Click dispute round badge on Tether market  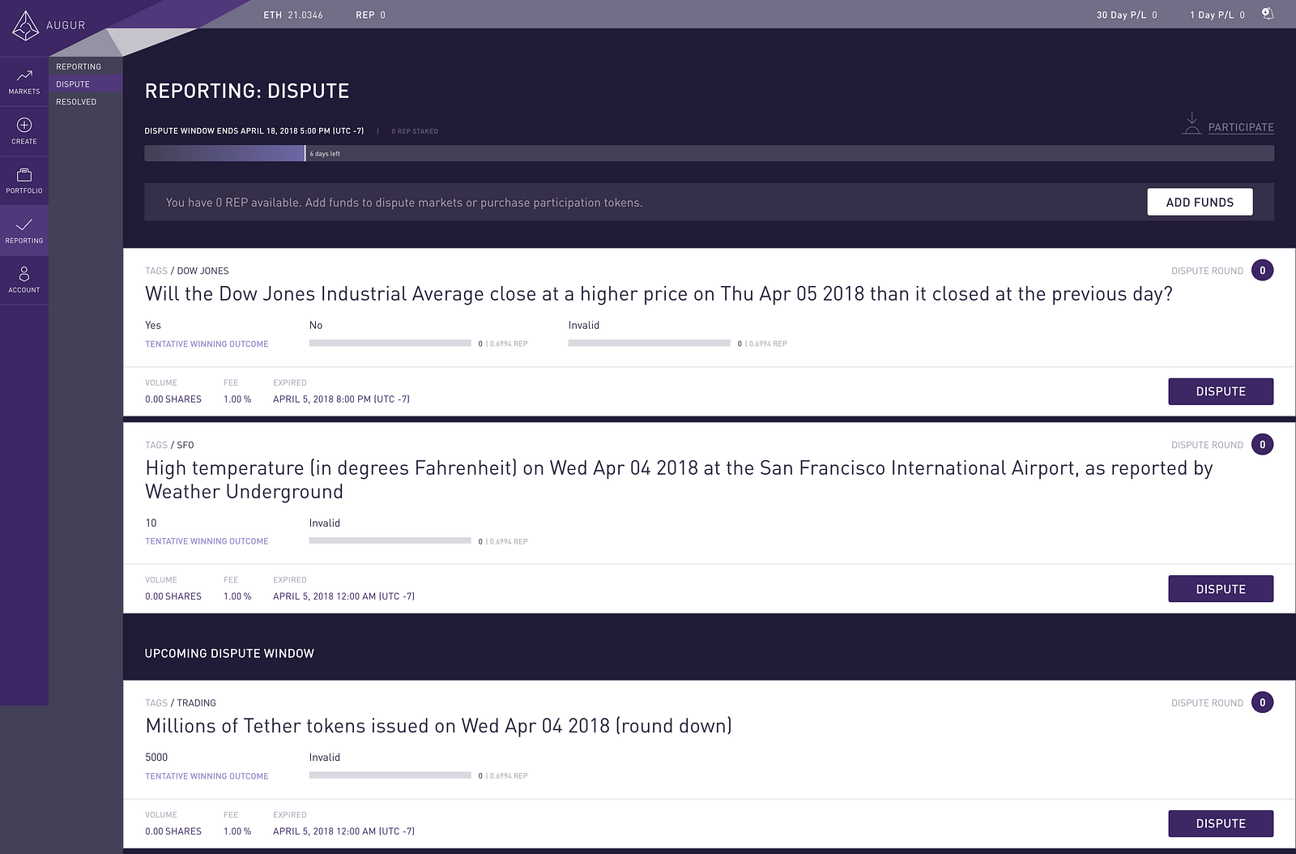(1262, 702)
